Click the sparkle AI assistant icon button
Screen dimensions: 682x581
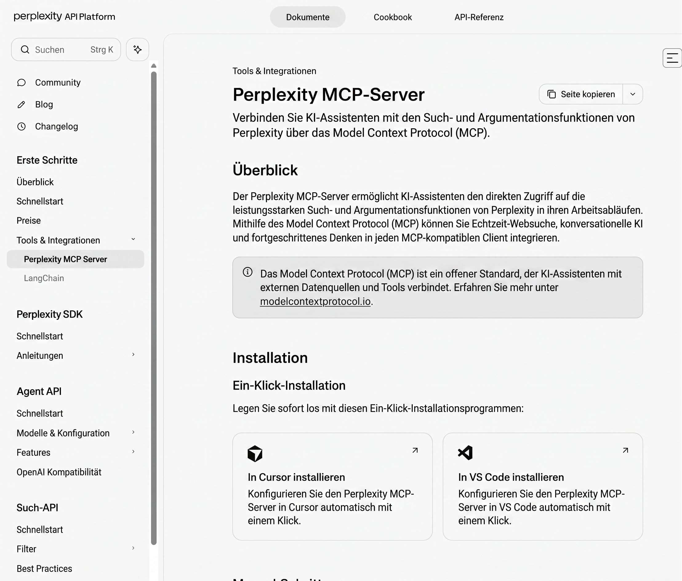pos(138,50)
